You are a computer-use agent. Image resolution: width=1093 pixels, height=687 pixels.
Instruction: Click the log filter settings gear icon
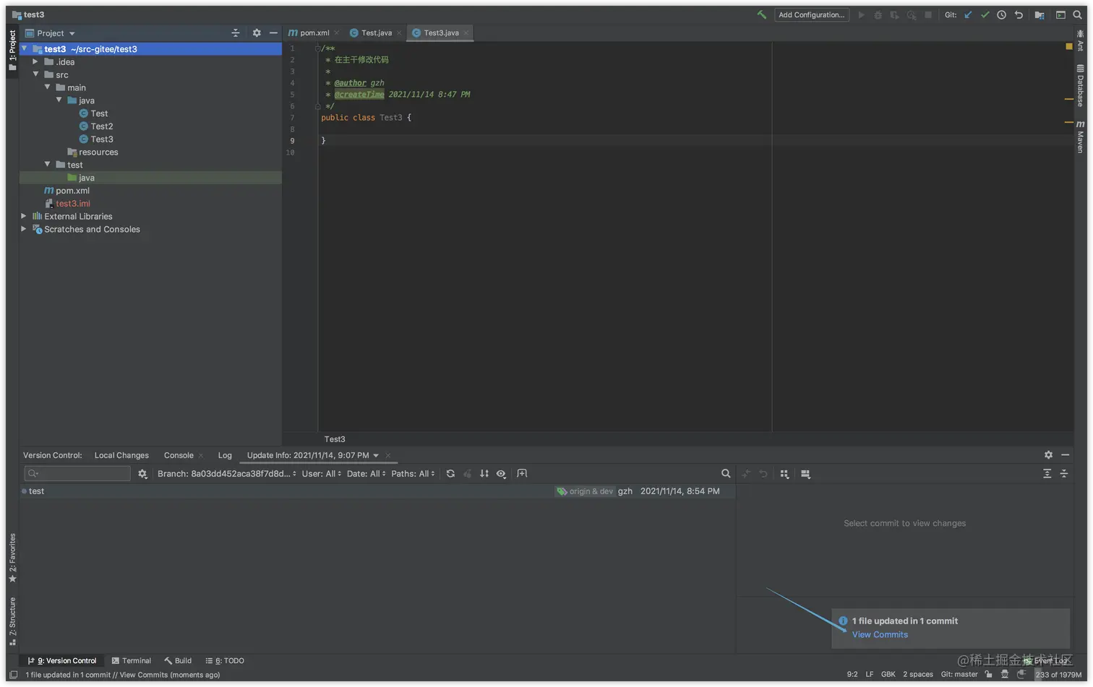click(x=142, y=474)
